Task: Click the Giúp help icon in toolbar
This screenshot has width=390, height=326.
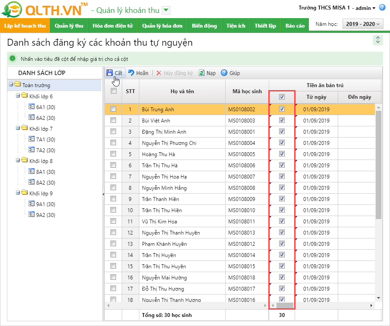Action: pos(224,72)
